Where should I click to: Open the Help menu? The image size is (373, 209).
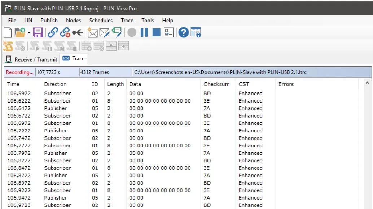click(x=167, y=21)
